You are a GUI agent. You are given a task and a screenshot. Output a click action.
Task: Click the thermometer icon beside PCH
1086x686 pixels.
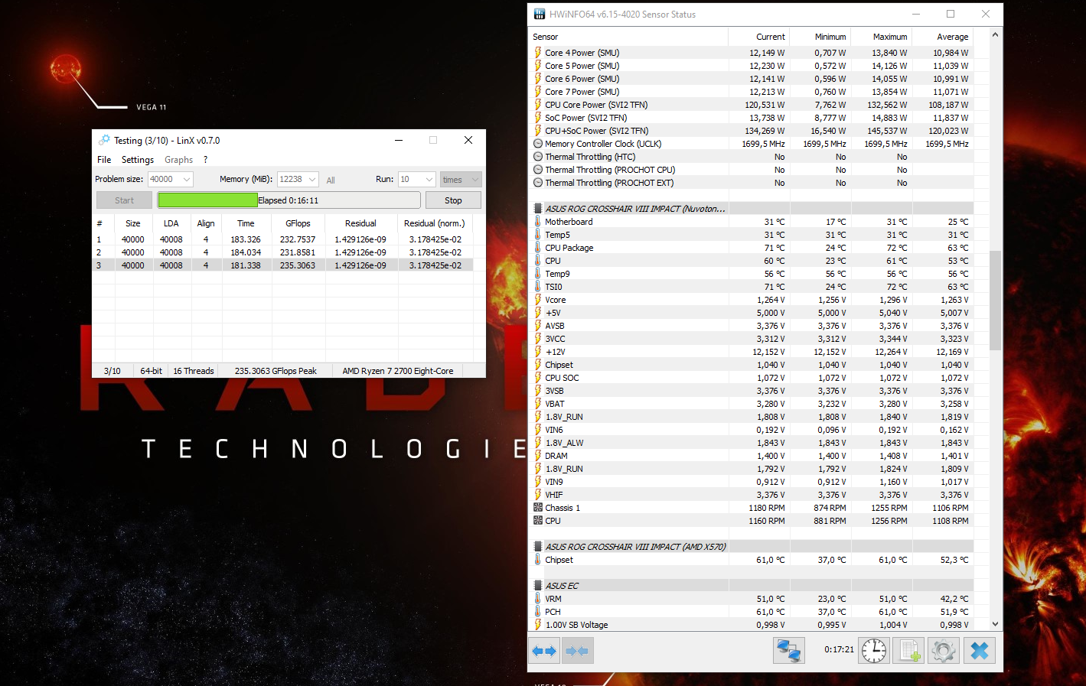[538, 612]
